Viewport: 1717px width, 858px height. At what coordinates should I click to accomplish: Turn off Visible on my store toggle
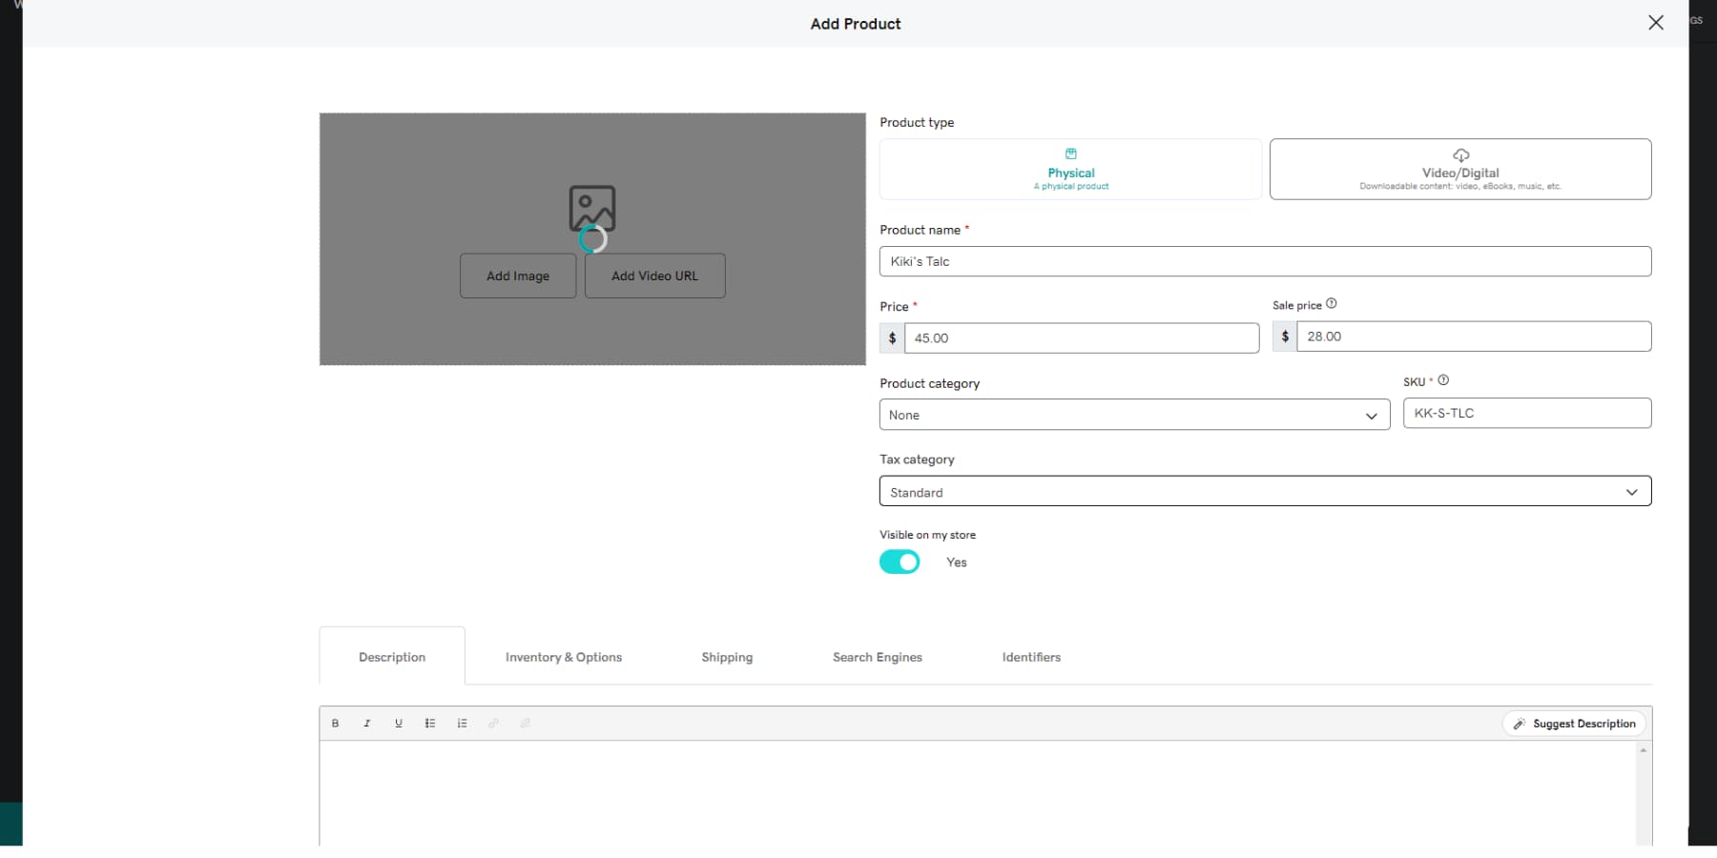pyautogui.click(x=898, y=562)
